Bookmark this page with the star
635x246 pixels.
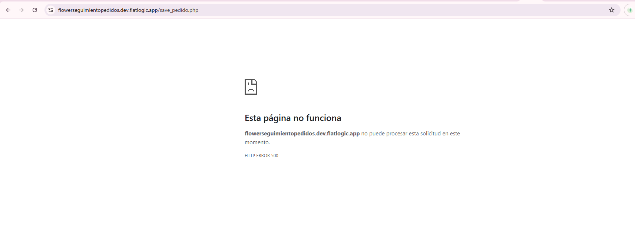tap(612, 10)
